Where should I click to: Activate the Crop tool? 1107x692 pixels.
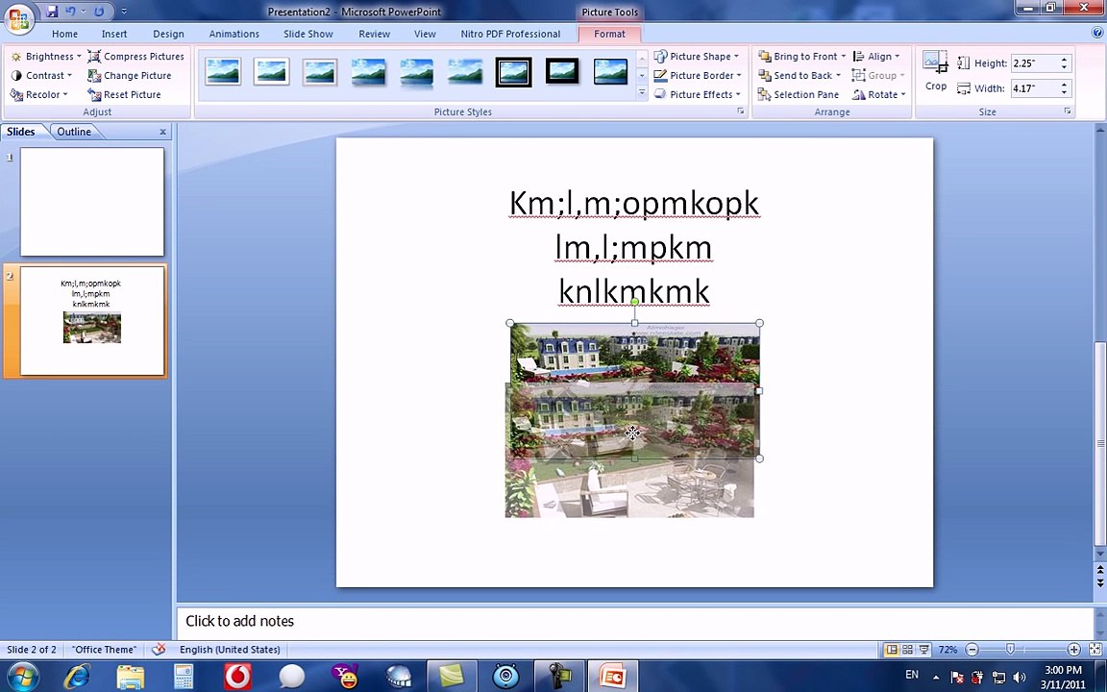pos(935,71)
